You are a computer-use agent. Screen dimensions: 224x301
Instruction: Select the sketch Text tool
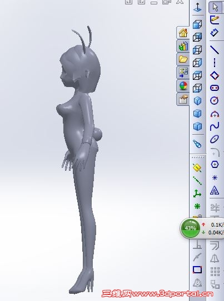[x=215, y=190]
